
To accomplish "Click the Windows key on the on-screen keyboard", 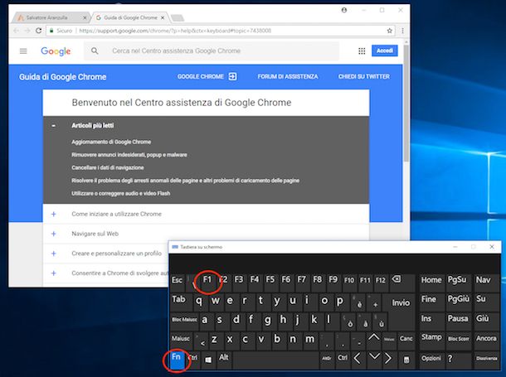I will pos(208,360).
